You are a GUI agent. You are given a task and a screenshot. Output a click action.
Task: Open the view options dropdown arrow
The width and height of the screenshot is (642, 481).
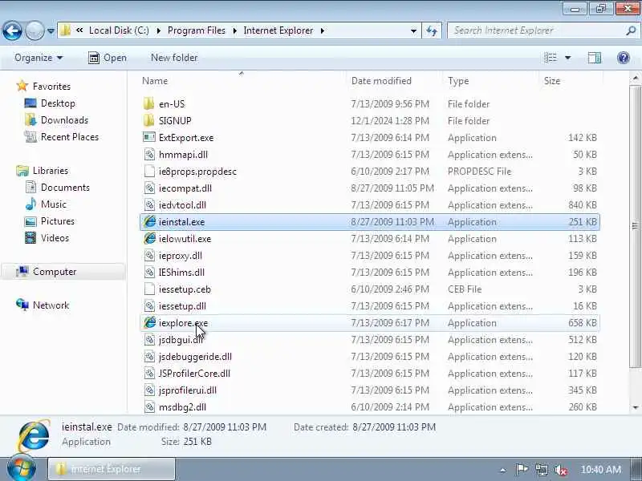pos(568,58)
